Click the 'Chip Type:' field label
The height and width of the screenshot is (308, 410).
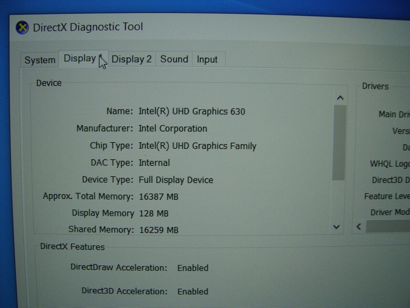(111, 146)
